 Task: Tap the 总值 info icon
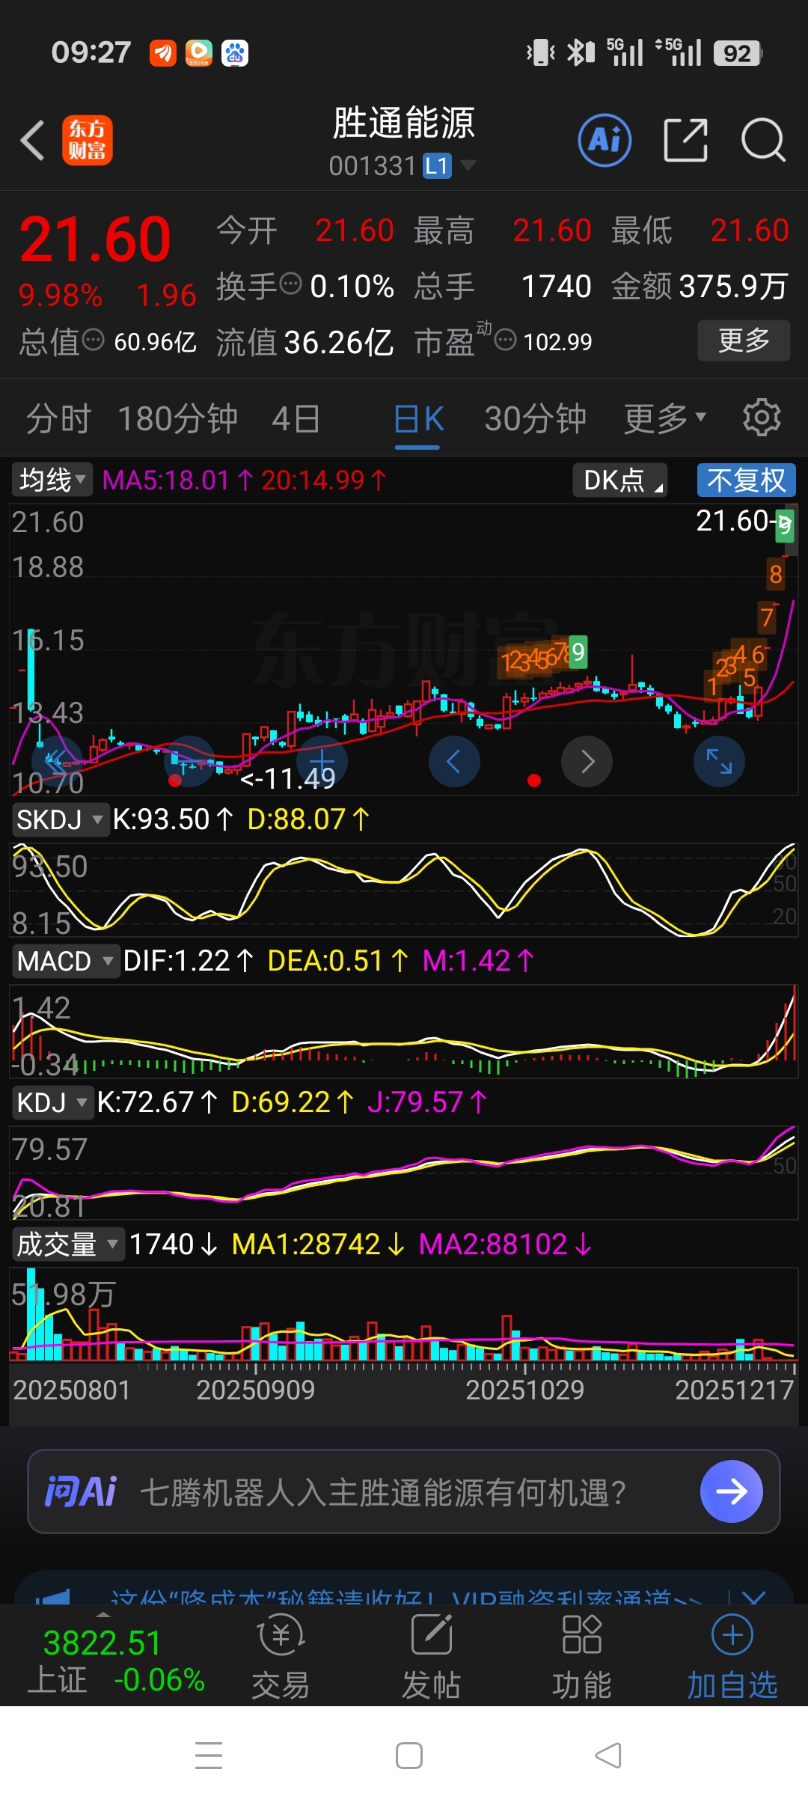click(93, 340)
